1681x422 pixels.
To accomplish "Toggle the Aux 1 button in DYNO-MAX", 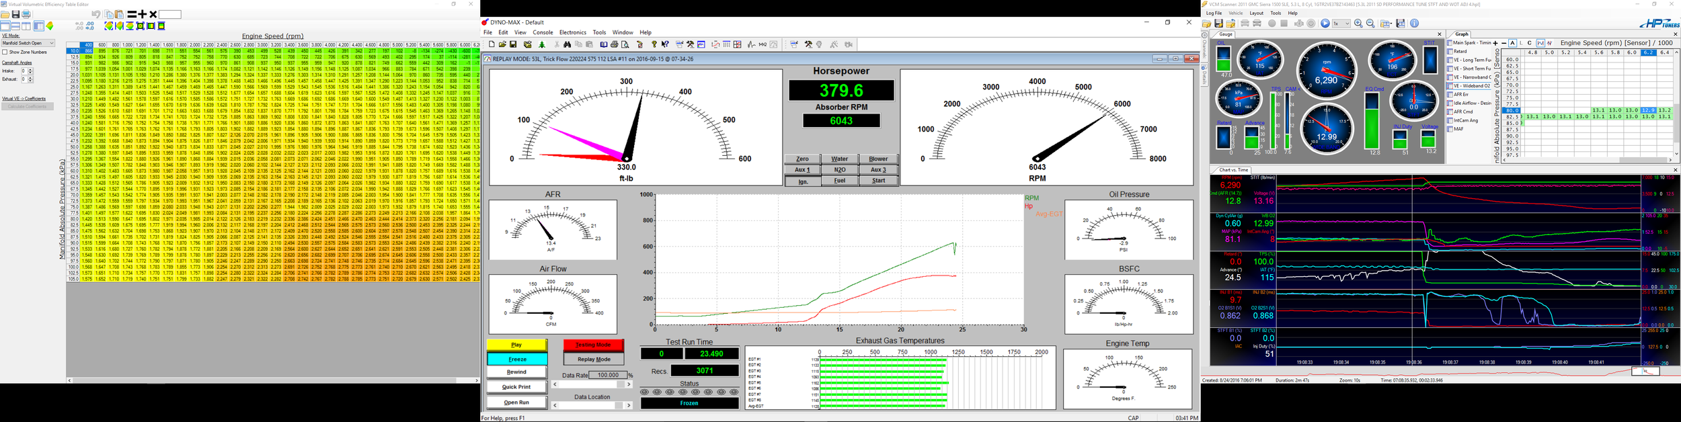I will tap(802, 170).
